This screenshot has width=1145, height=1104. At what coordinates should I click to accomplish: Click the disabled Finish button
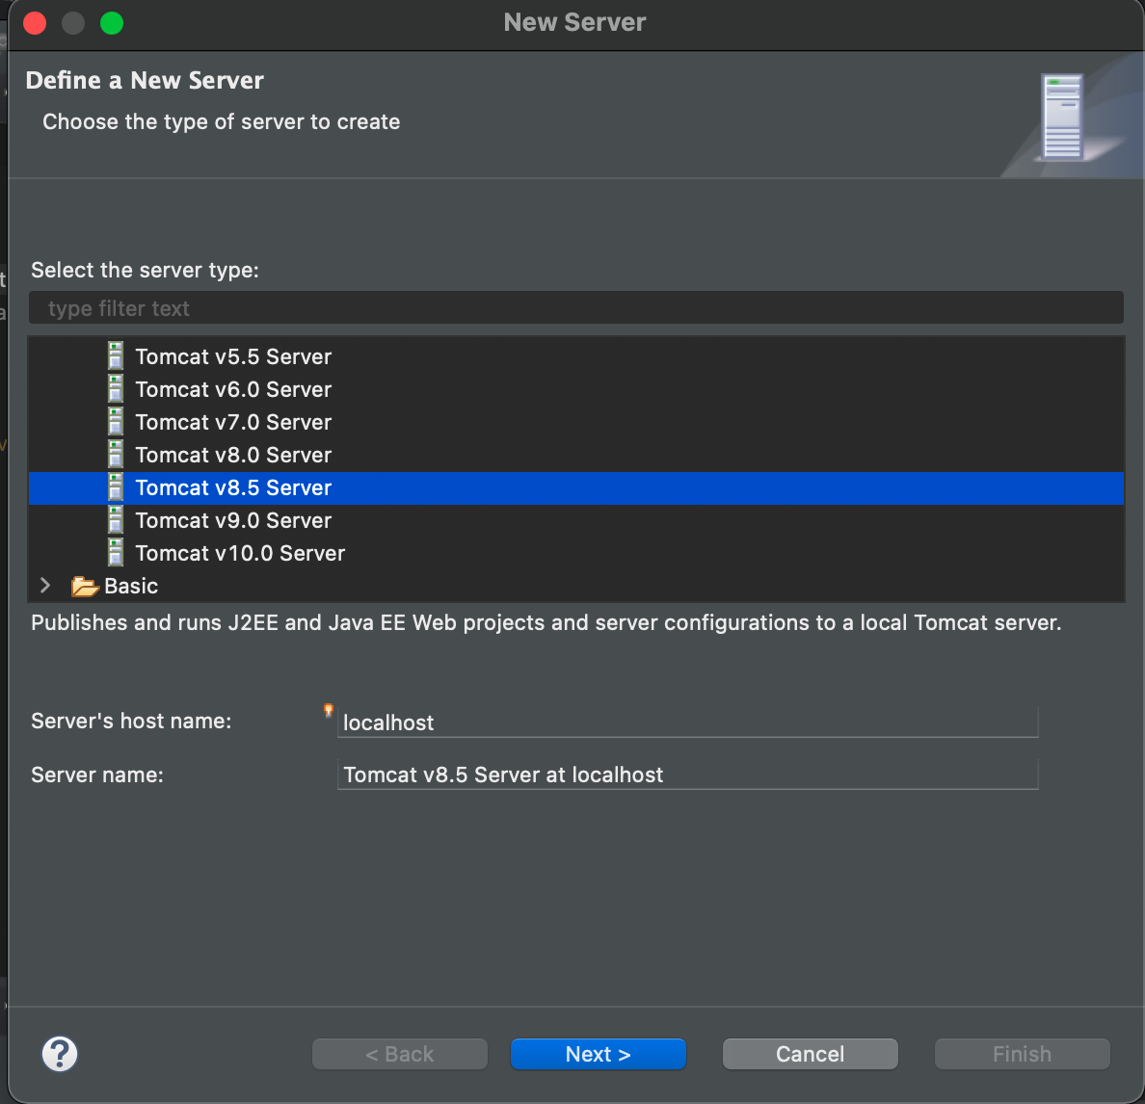pyautogui.click(x=1022, y=1054)
